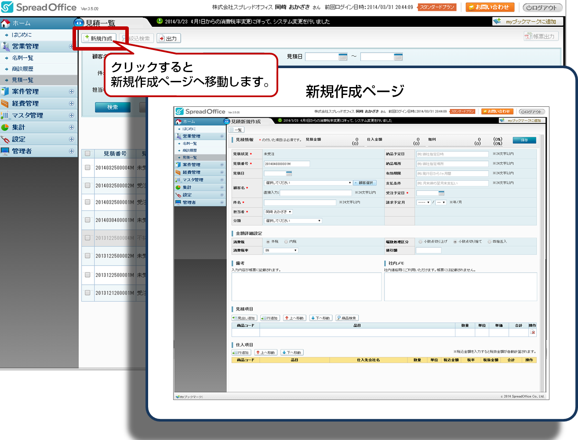Click 商品検索 magnifier button in the 見積項目 toolbar

point(347,318)
